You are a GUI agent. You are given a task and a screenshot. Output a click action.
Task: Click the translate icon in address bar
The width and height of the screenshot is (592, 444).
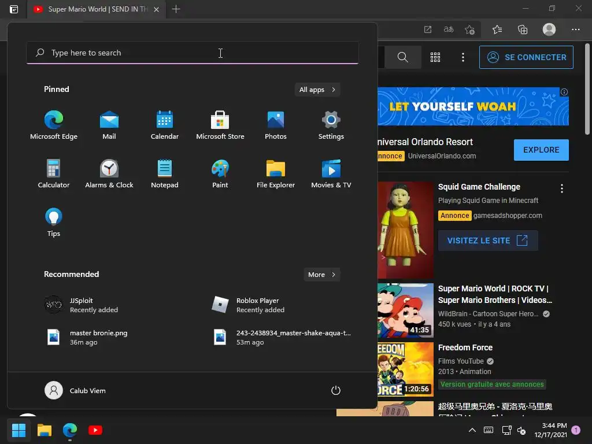tap(449, 29)
